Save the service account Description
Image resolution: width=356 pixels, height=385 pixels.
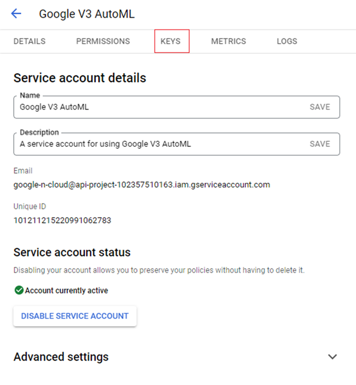point(320,144)
